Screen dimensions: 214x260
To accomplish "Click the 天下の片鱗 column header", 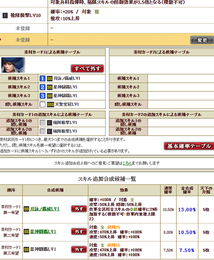I will pyautogui.click(x=206, y=190).
